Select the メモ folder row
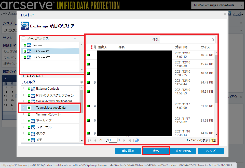Image resolution: width=245 pixels, height=168 pixels. point(50,140)
